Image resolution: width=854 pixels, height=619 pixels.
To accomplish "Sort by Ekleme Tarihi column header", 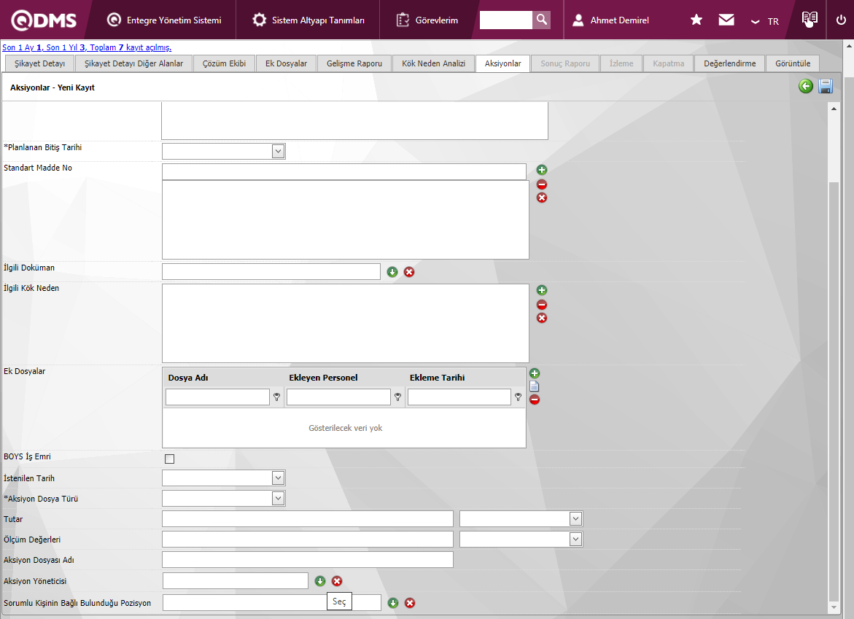I will [438, 377].
